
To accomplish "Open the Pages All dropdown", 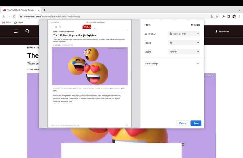I will 184,43.
